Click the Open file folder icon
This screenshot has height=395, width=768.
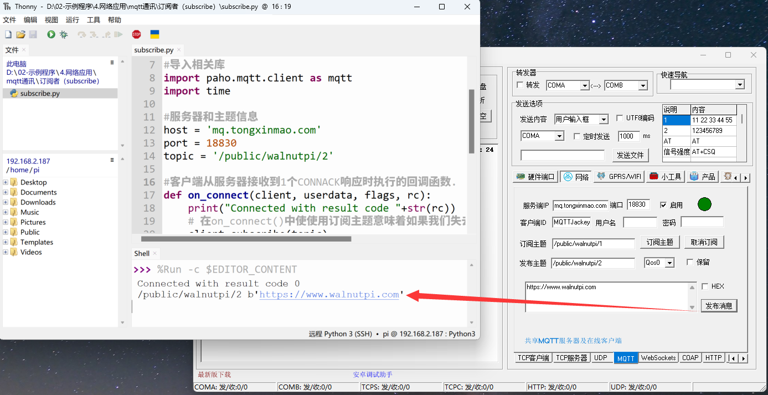pos(20,34)
